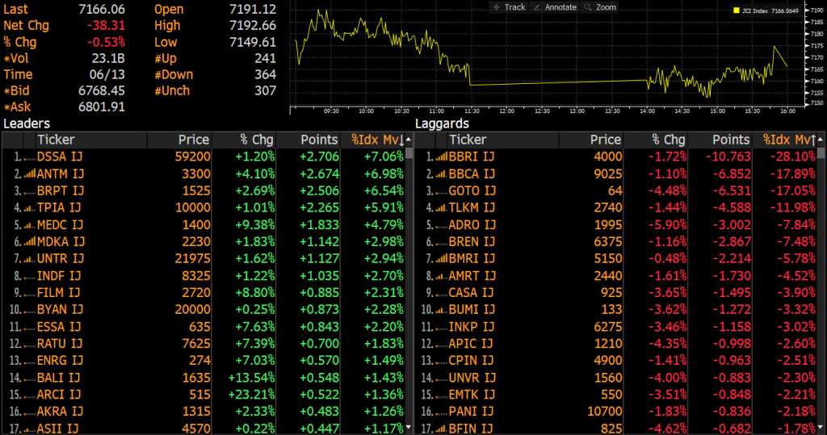827x435 pixels.
Task: Select the Ask value 6801.91
Action: coord(102,107)
